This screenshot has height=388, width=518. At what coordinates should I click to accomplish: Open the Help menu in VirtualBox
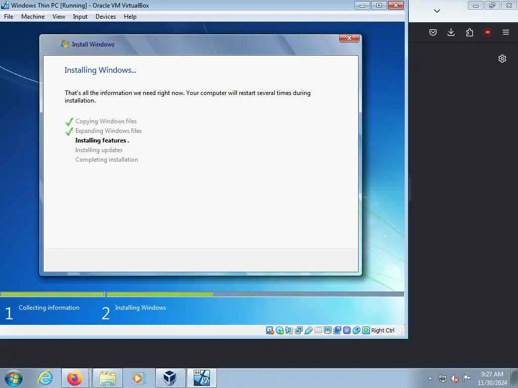(x=130, y=17)
